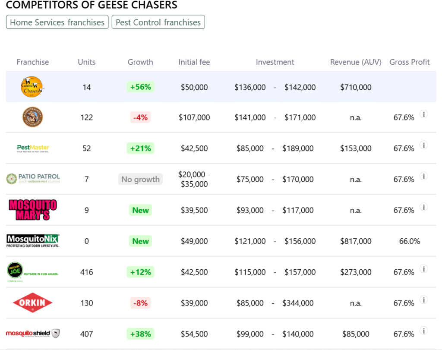Image resolution: width=442 pixels, height=350 pixels.
Task: Click the Revenue (AUV) column header
Action: (356, 62)
